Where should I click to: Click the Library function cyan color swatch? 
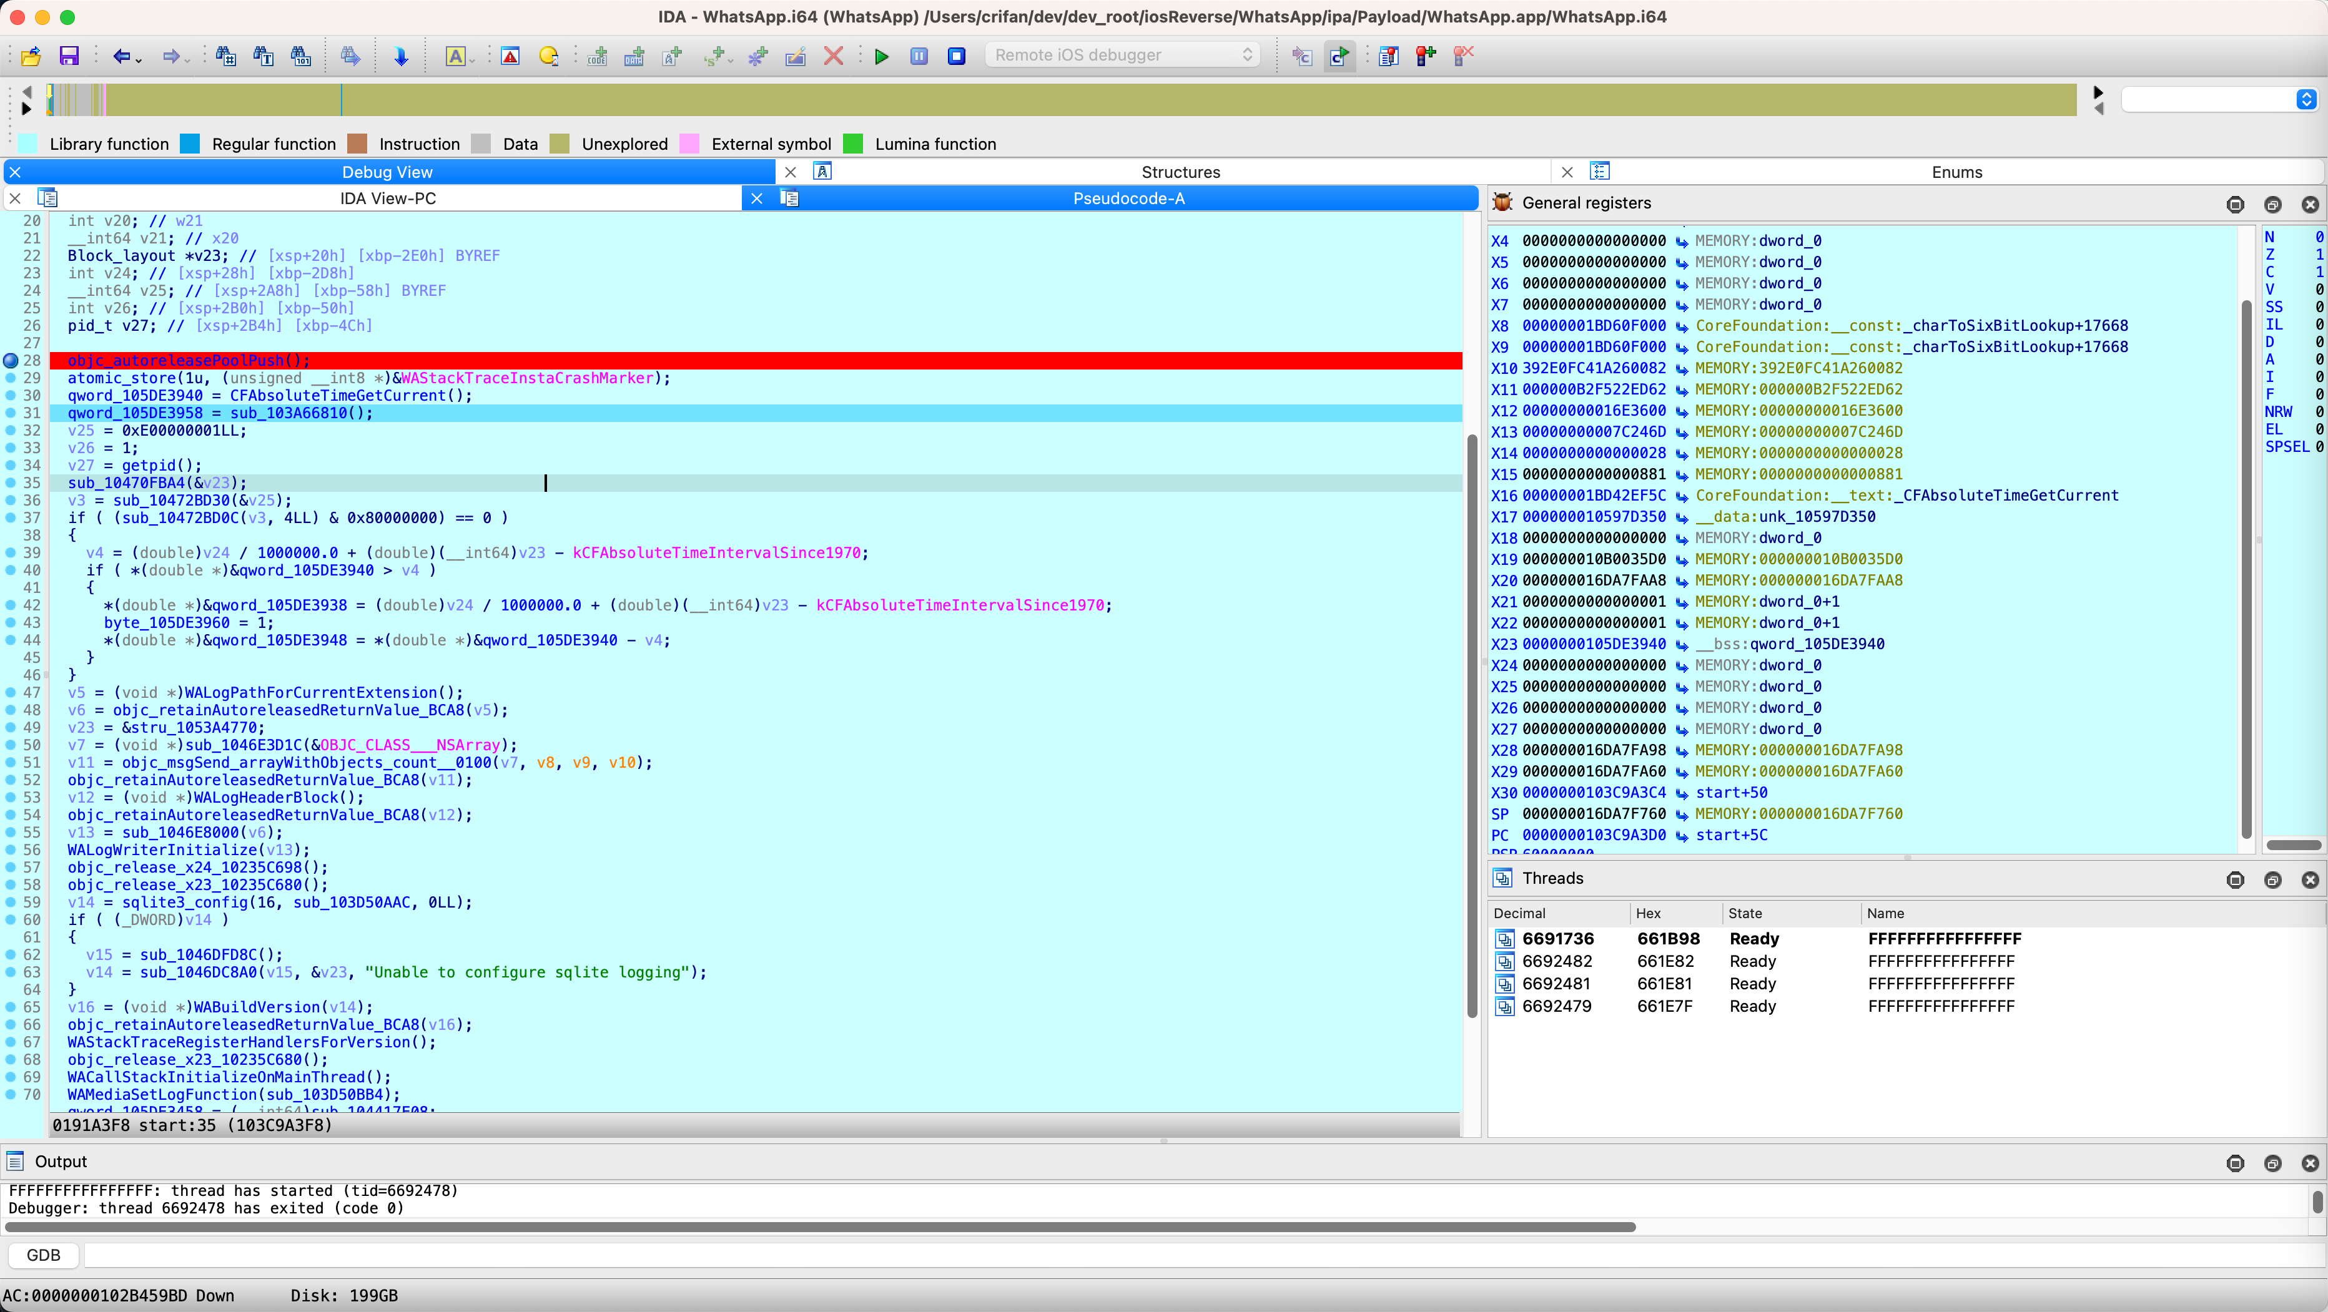click(x=28, y=144)
